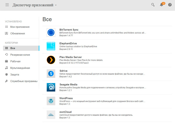Go to Служебные программы category

24,81
